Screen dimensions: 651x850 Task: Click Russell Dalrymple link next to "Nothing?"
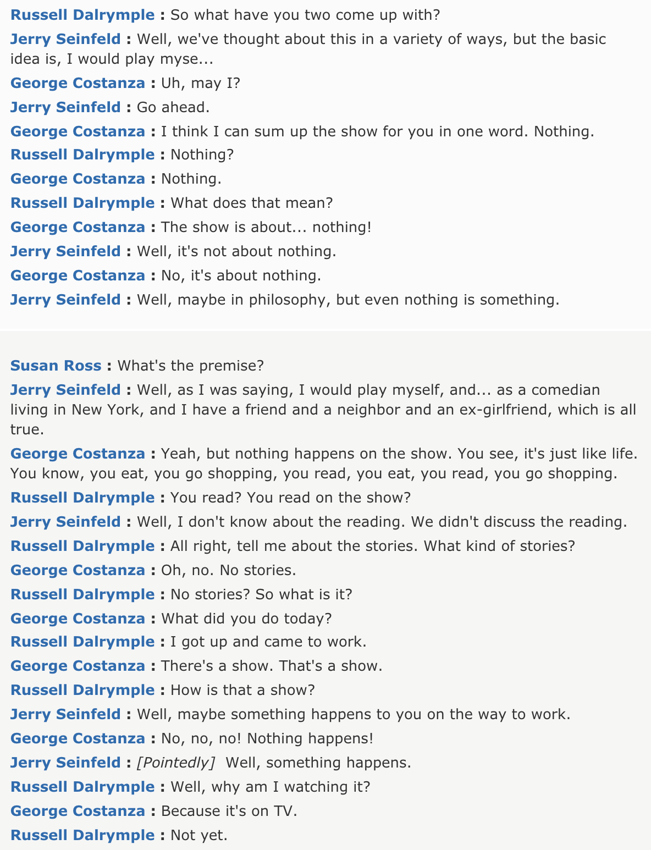point(82,154)
